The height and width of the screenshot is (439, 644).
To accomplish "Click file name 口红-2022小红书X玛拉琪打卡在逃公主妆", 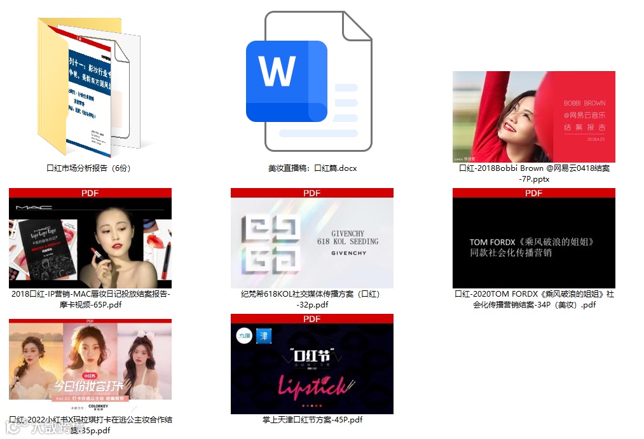I will tap(90, 424).
